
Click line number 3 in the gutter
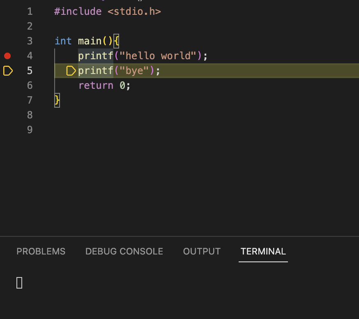30,41
